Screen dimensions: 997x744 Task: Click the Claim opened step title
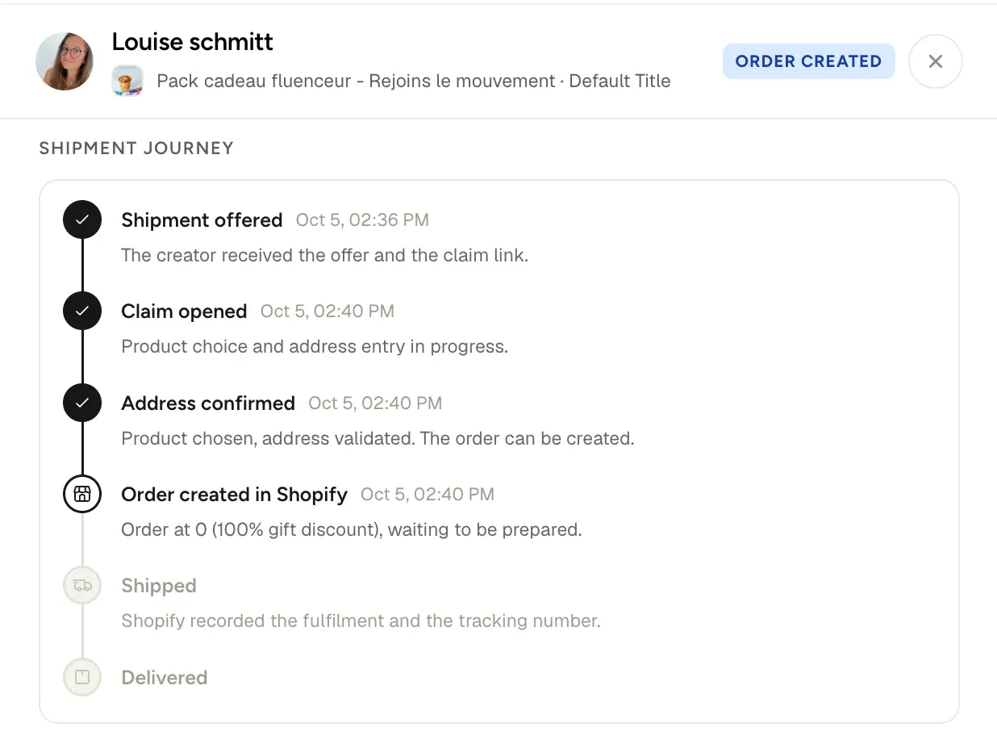pos(184,311)
